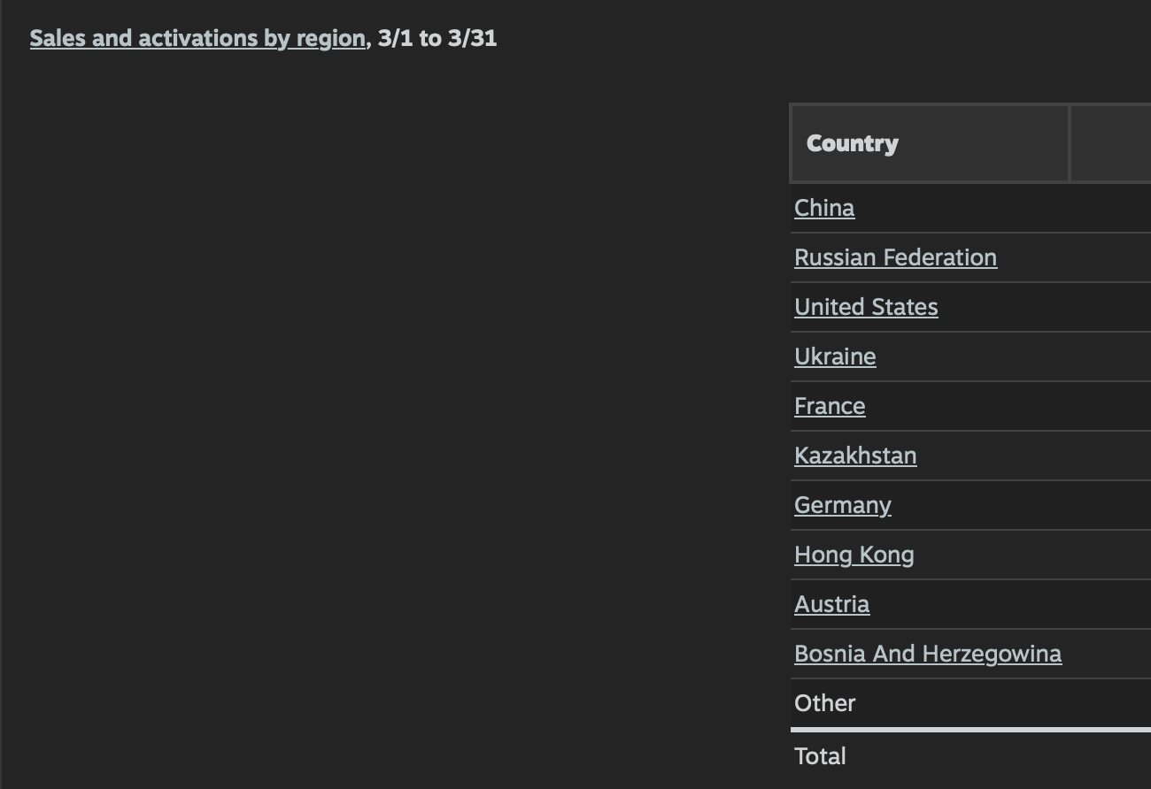Click the header cell right of Country
1151x789 pixels.
tap(1111, 143)
